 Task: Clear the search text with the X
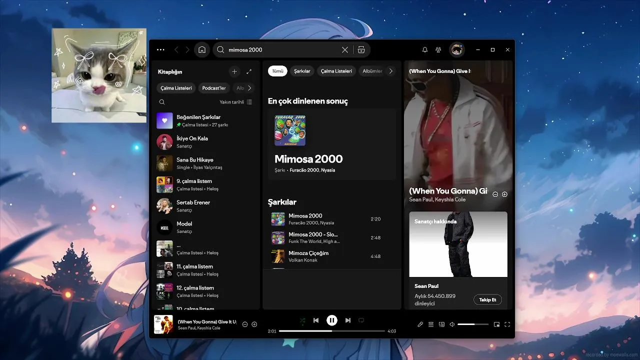tap(345, 49)
